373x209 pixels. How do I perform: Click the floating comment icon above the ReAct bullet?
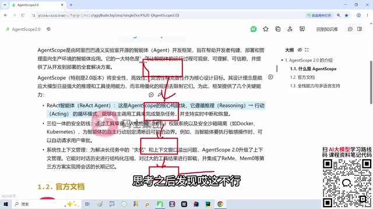coord(151,95)
